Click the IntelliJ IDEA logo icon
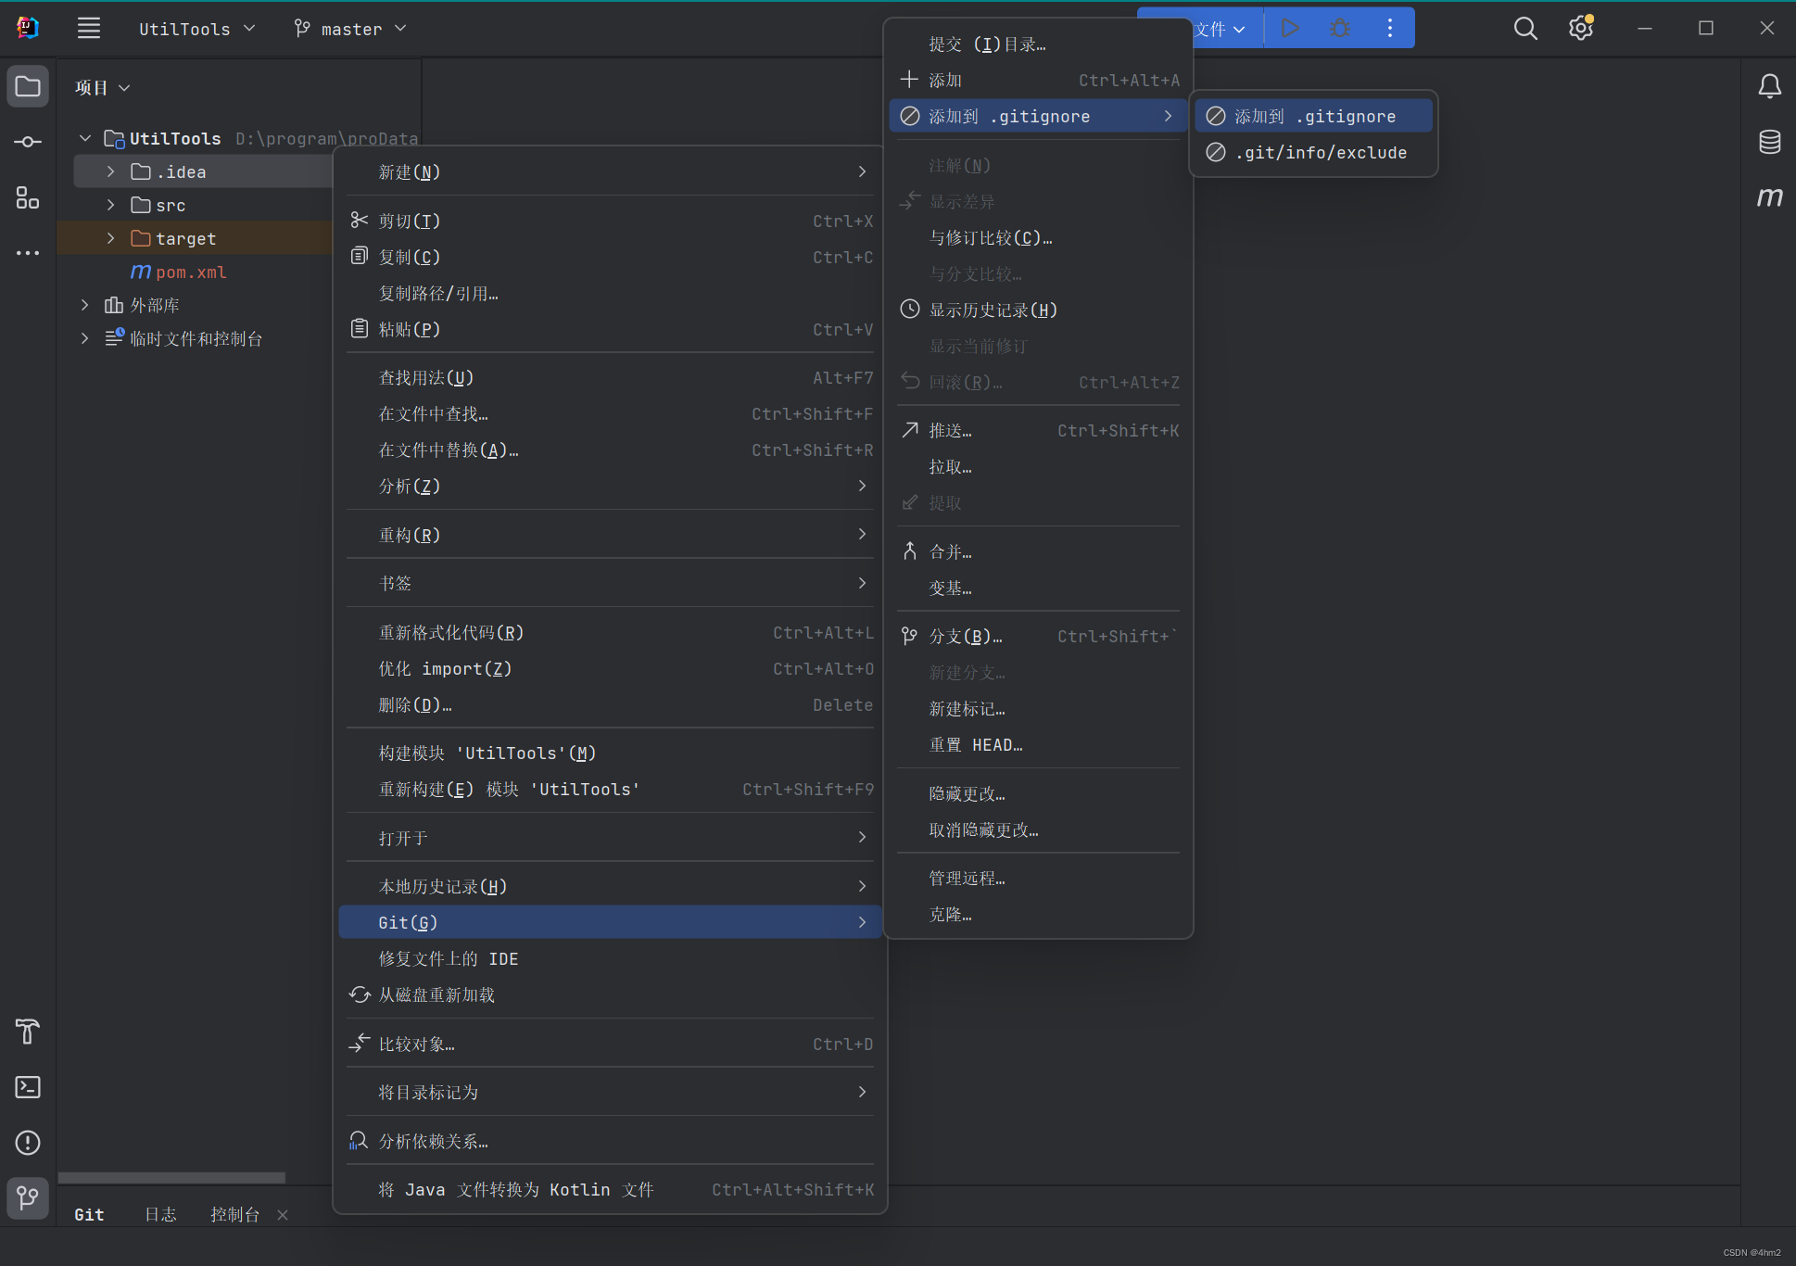The width and height of the screenshot is (1796, 1266). click(28, 28)
